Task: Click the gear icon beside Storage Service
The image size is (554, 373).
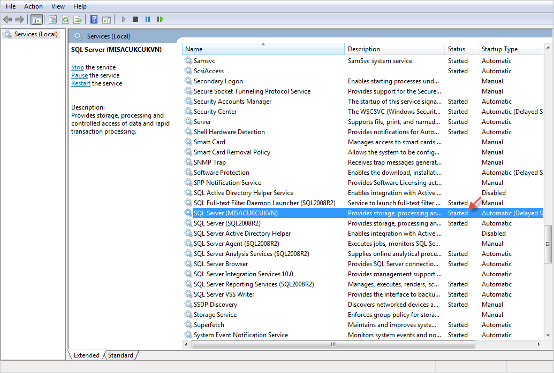Action: (188, 315)
